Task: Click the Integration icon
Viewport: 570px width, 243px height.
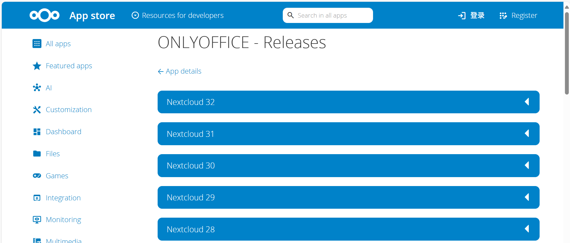Action: point(37,198)
